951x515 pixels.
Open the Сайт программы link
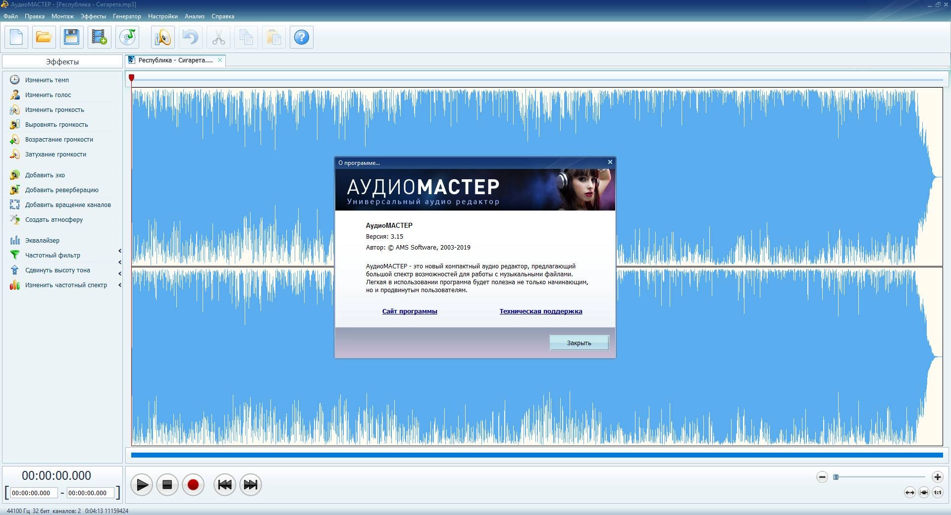coord(410,311)
